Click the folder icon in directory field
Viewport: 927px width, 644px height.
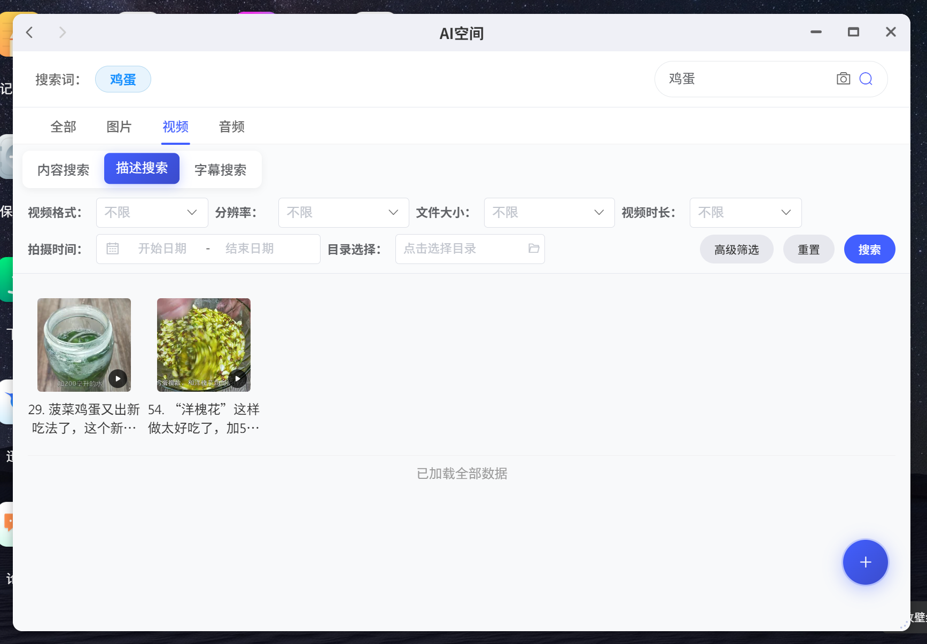pos(534,249)
